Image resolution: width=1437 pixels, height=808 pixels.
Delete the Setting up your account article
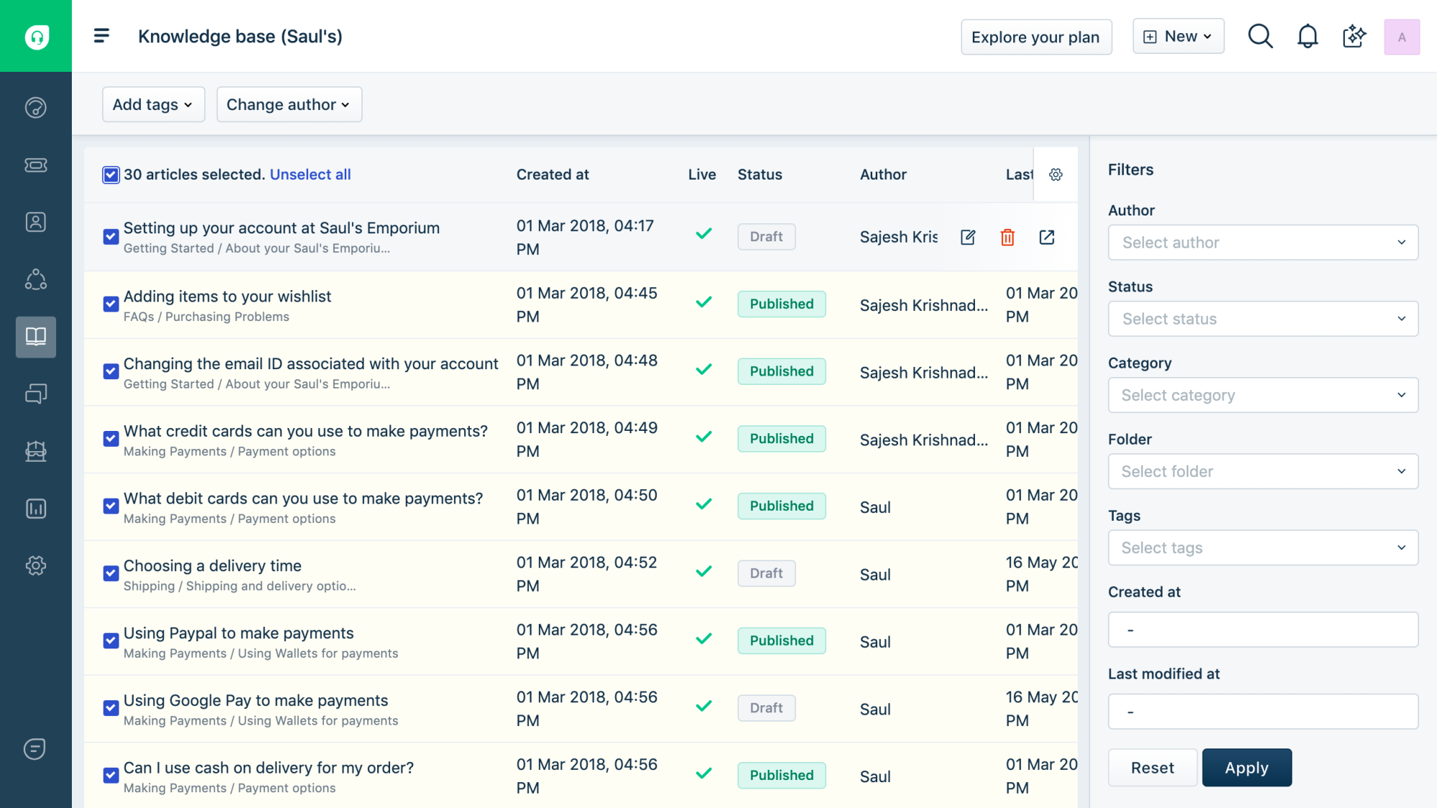[x=1007, y=236]
